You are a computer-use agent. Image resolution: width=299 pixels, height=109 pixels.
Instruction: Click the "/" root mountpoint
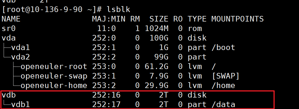click(x=214, y=67)
